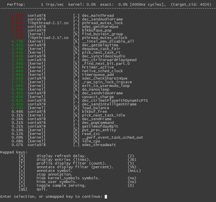Select the 9.84% overhead value
This screenshot has width=216, height=202.
(x=17, y=23)
